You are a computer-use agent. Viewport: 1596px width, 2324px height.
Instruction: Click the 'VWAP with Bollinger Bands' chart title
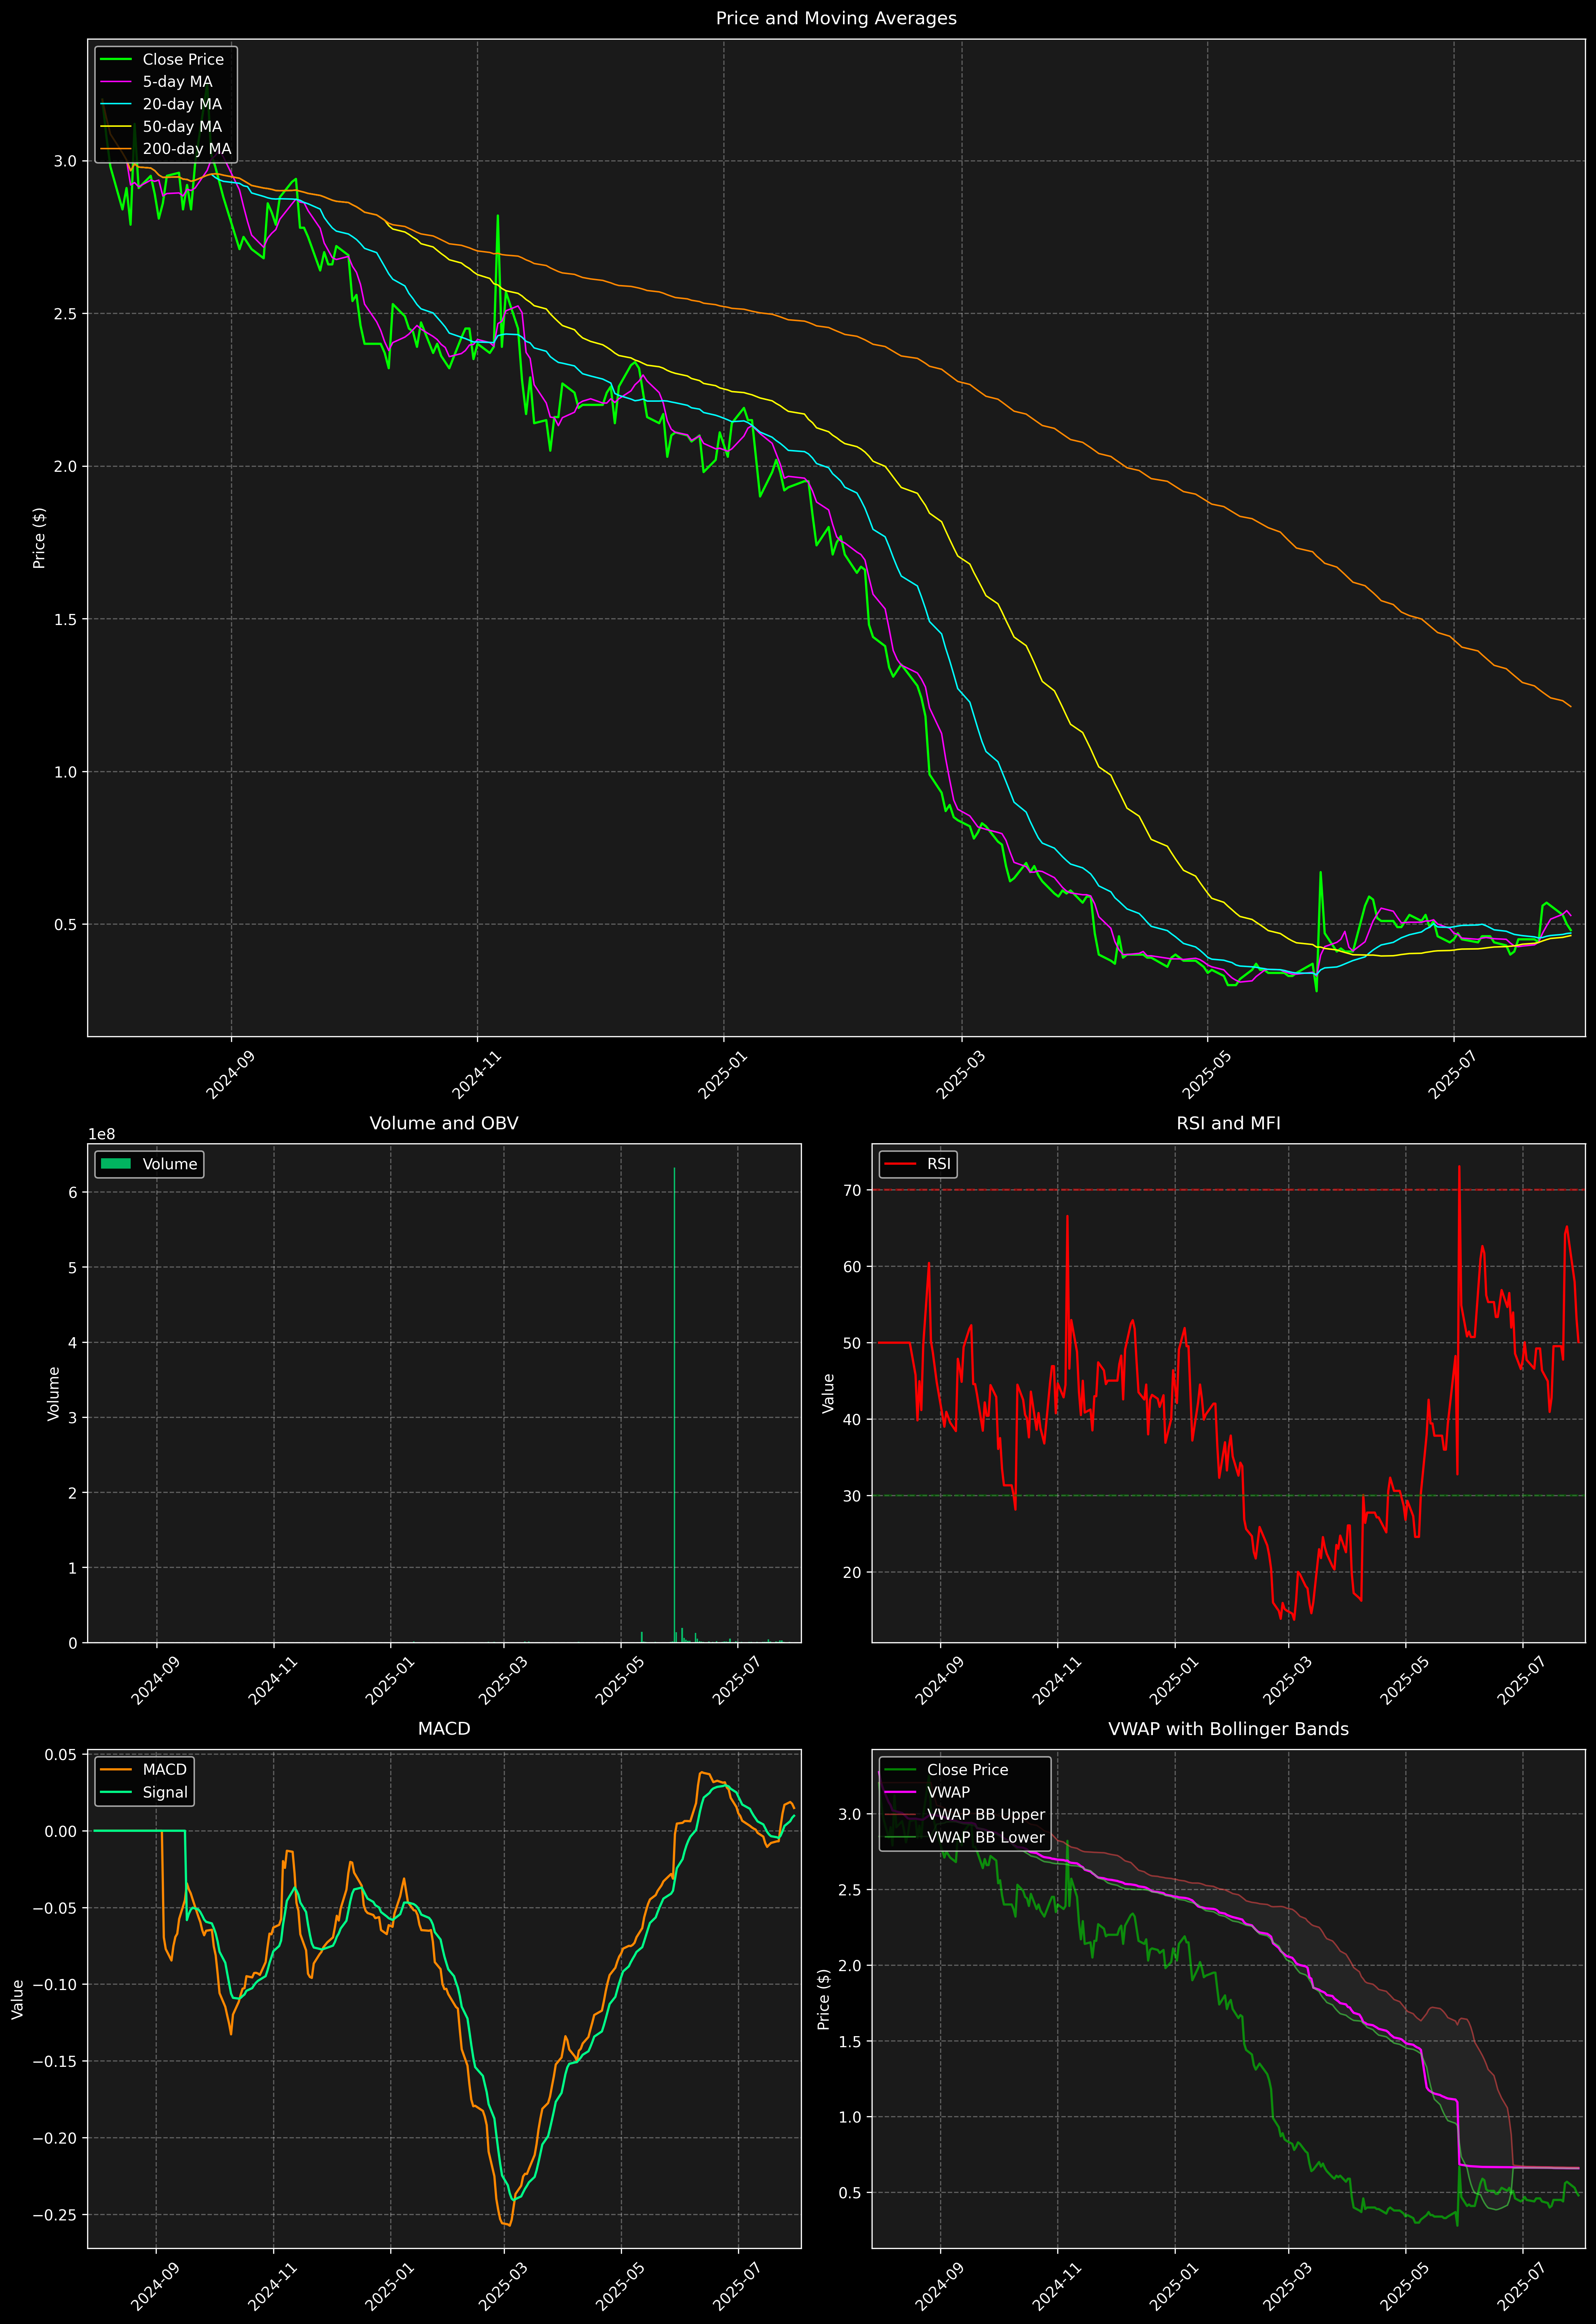point(1228,1729)
